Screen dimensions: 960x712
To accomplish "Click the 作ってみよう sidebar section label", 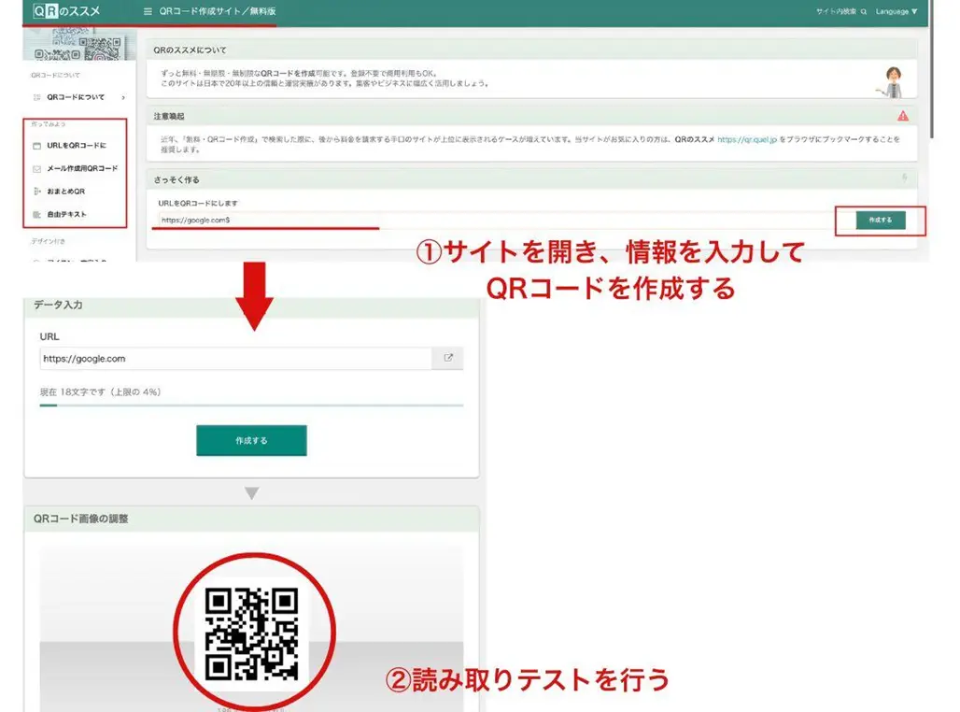I will (x=49, y=124).
